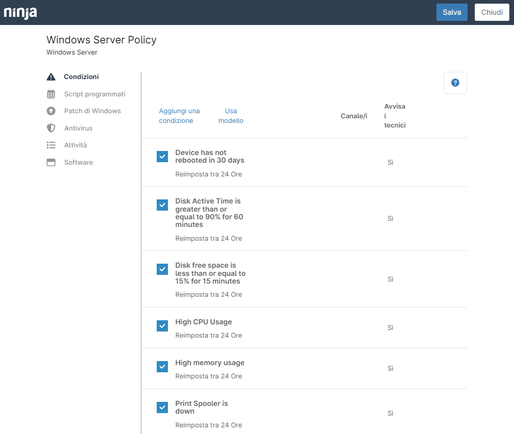Click the ninja logo
Image resolution: width=514 pixels, height=434 pixels.
[x=20, y=12]
